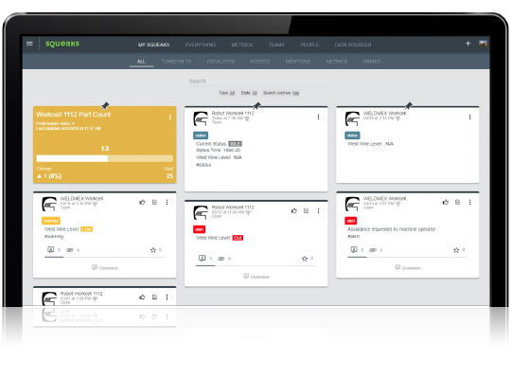Open the hamburger navigation menu
511x379 pixels.
[x=29, y=44]
